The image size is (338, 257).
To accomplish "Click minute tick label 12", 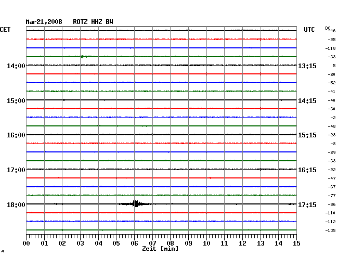I will 242,243.
